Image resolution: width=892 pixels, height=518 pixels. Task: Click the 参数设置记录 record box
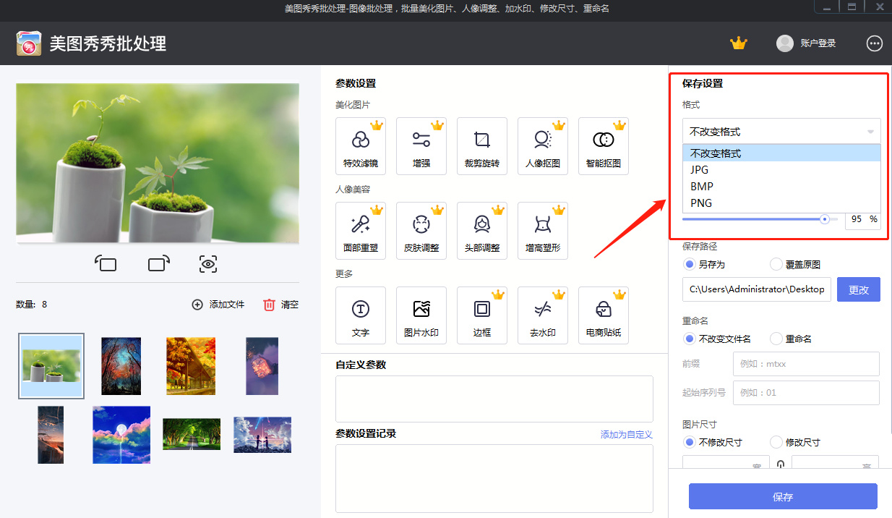(494, 479)
